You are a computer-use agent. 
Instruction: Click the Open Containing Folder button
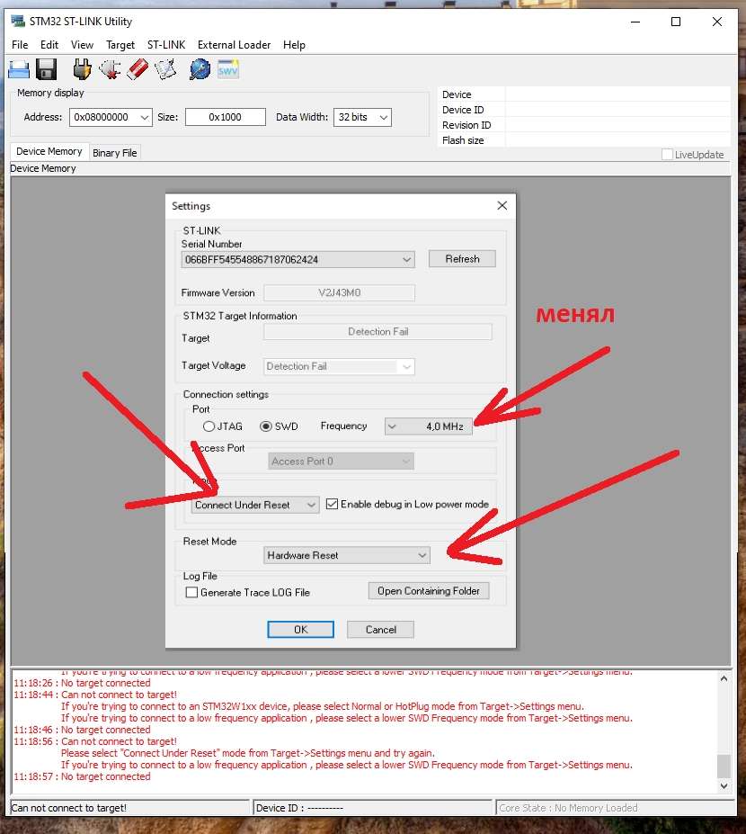pyautogui.click(x=429, y=591)
